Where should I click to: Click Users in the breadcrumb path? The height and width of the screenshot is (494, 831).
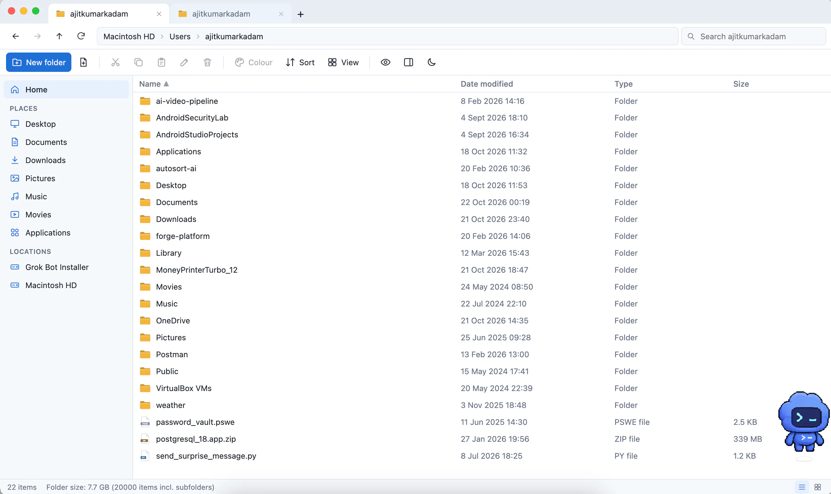(180, 36)
